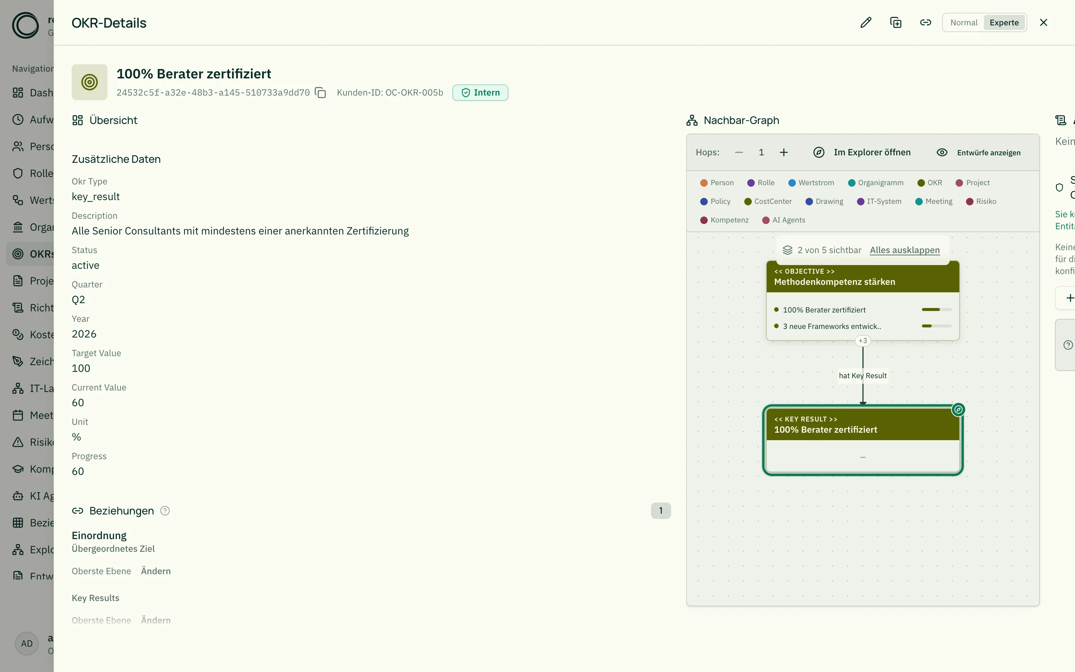Toggle Entwürfe anzeigen eye button
This screenshot has width=1075, height=672.
979,152
